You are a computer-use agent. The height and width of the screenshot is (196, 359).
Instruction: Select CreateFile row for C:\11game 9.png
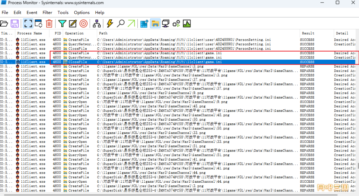click(x=178, y=93)
